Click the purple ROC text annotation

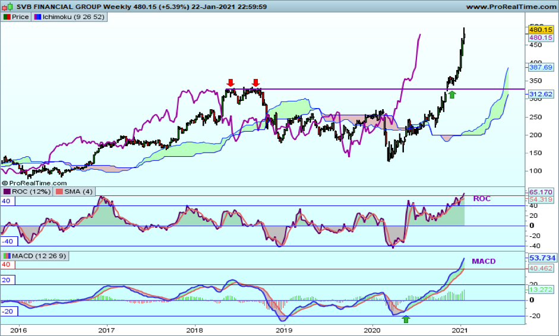tap(482, 199)
